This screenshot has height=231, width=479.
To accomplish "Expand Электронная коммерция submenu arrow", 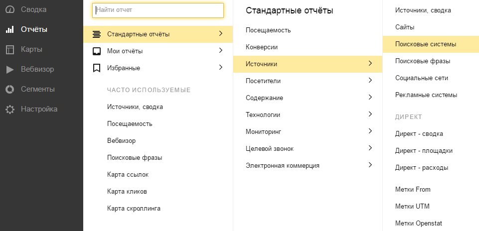I will (370, 165).
